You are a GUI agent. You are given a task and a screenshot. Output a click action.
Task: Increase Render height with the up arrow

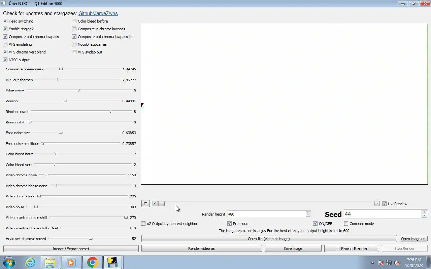click(x=308, y=213)
